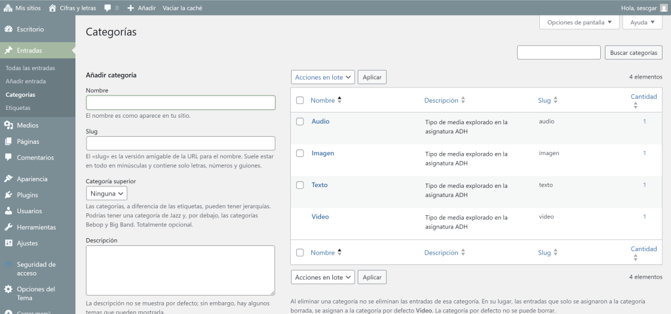This screenshot has width=671, height=314.
Task: Open the top Acciones en lote dropdown
Action: (x=322, y=77)
